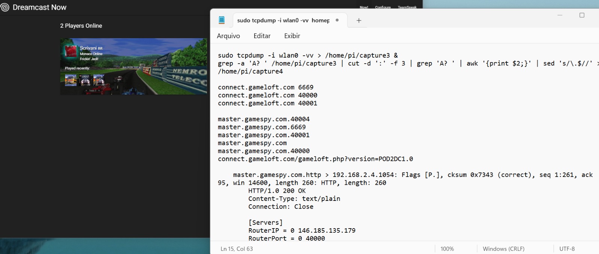Minimize the Notepad window
The width and height of the screenshot is (599, 254).
click(560, 15)
